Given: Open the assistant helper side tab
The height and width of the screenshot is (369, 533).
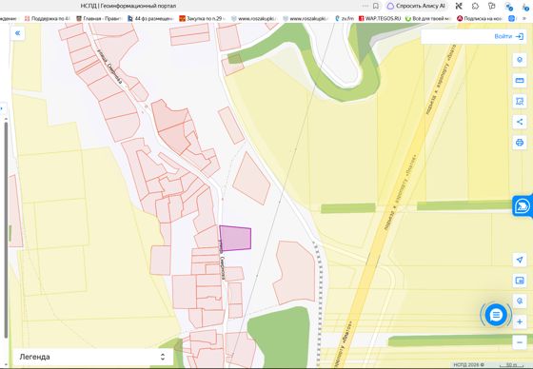Looking at the screenshot, I should 523,206.
